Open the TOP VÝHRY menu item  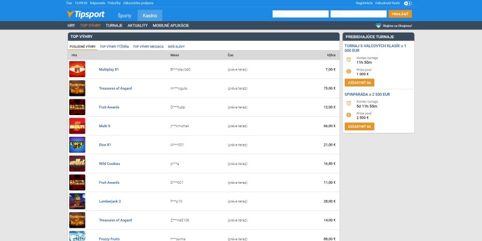click(90, 25)
